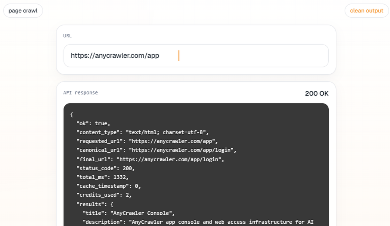Click the "canonical_url" line in JSON
390x226 pixels.
pos(156,150)
